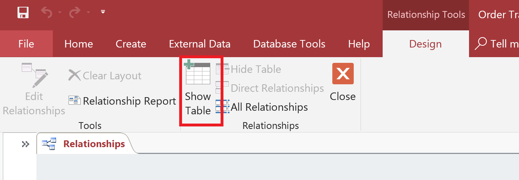Click the Redo arrow icon
The height and width of the screenshot is (180, 519).
click(75, 12)
